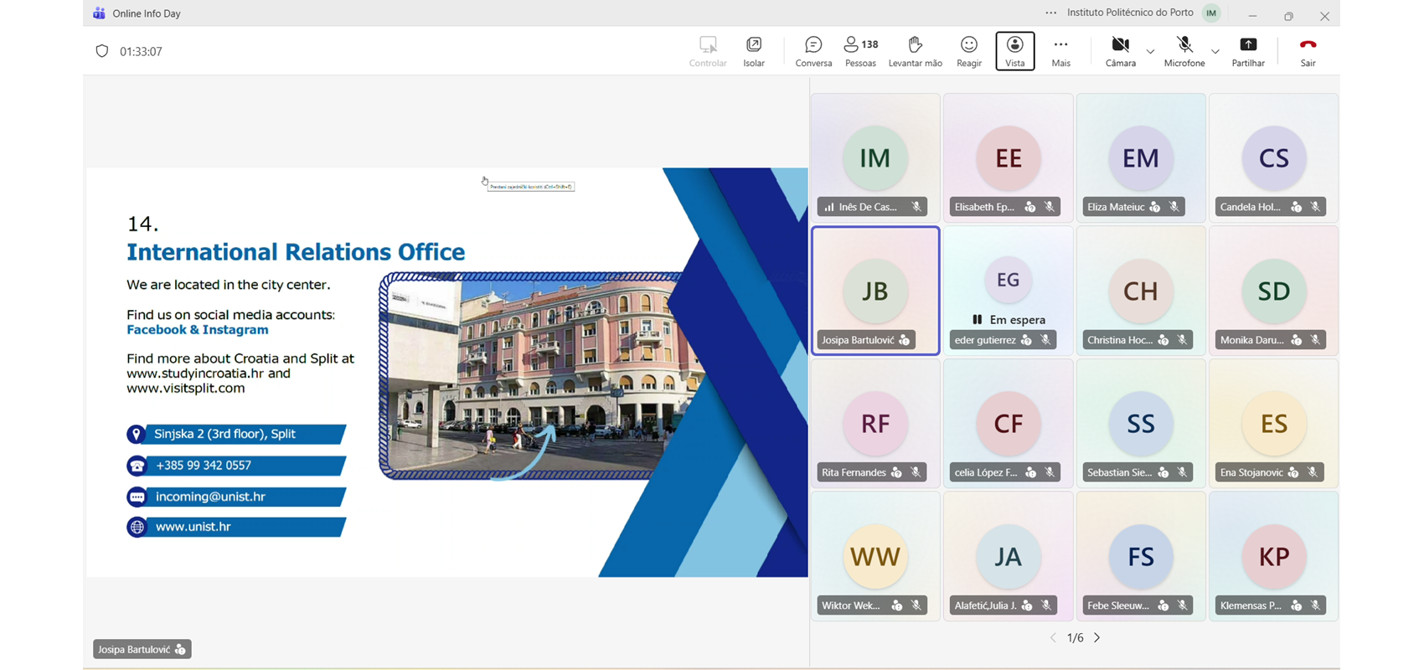Expand the microphone options dropdown arrow
Image resolution: width=1424 pixels, height=670 pixels.
click(x=1215, y=52)
